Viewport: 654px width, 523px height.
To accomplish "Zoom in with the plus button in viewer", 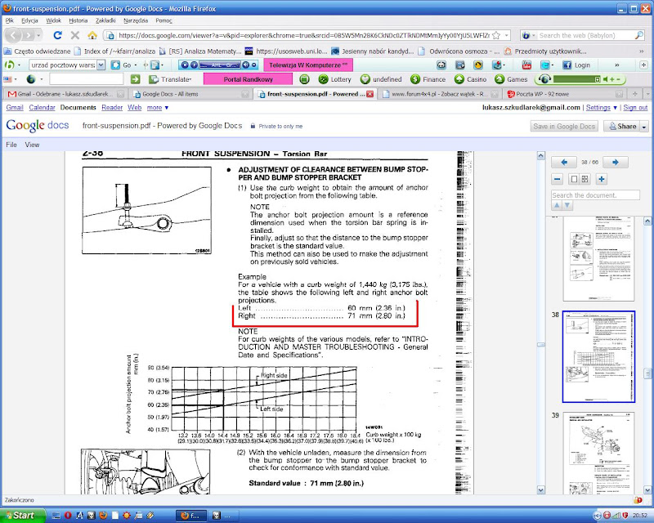I will coord(601,179).
